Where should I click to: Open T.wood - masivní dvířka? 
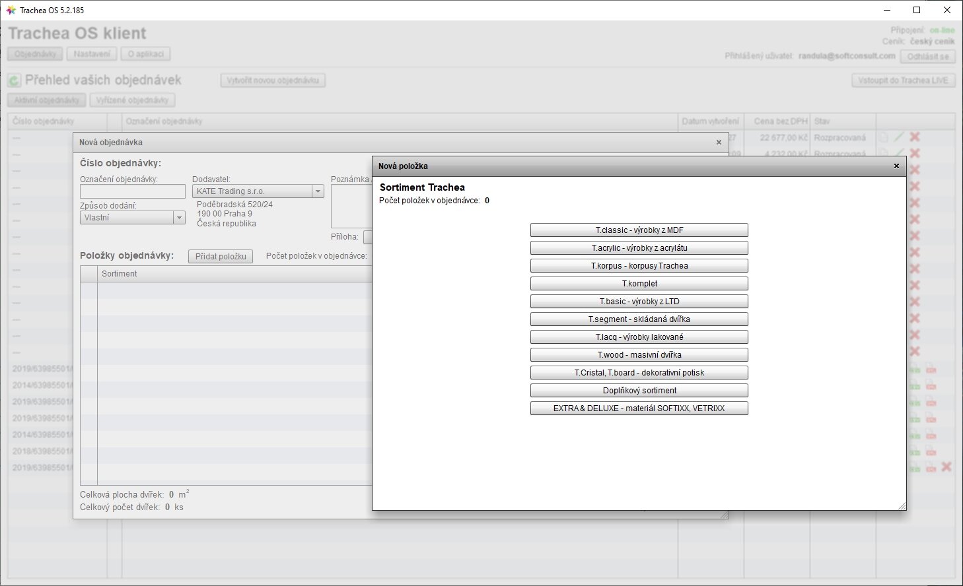point(639,355)
